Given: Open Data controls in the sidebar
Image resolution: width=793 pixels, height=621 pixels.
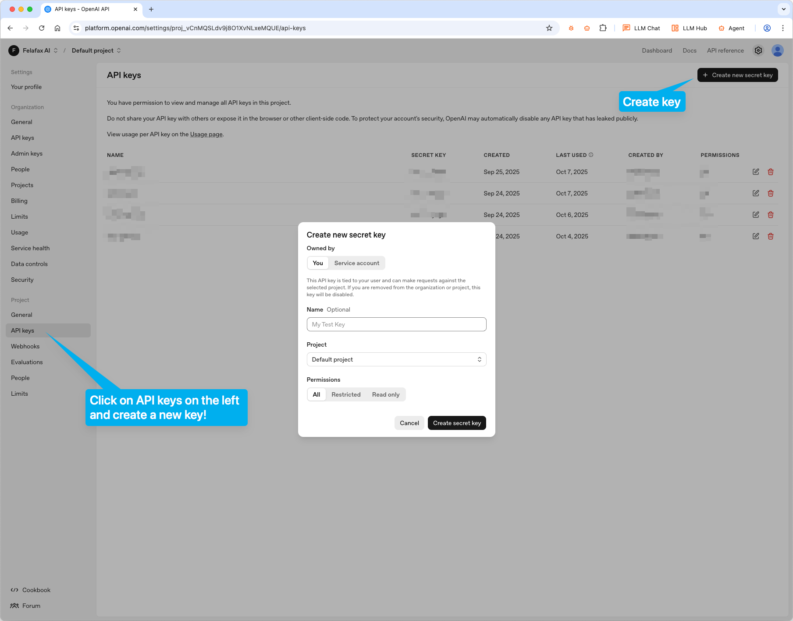Looking at the screenshot, I should point(29,264).
